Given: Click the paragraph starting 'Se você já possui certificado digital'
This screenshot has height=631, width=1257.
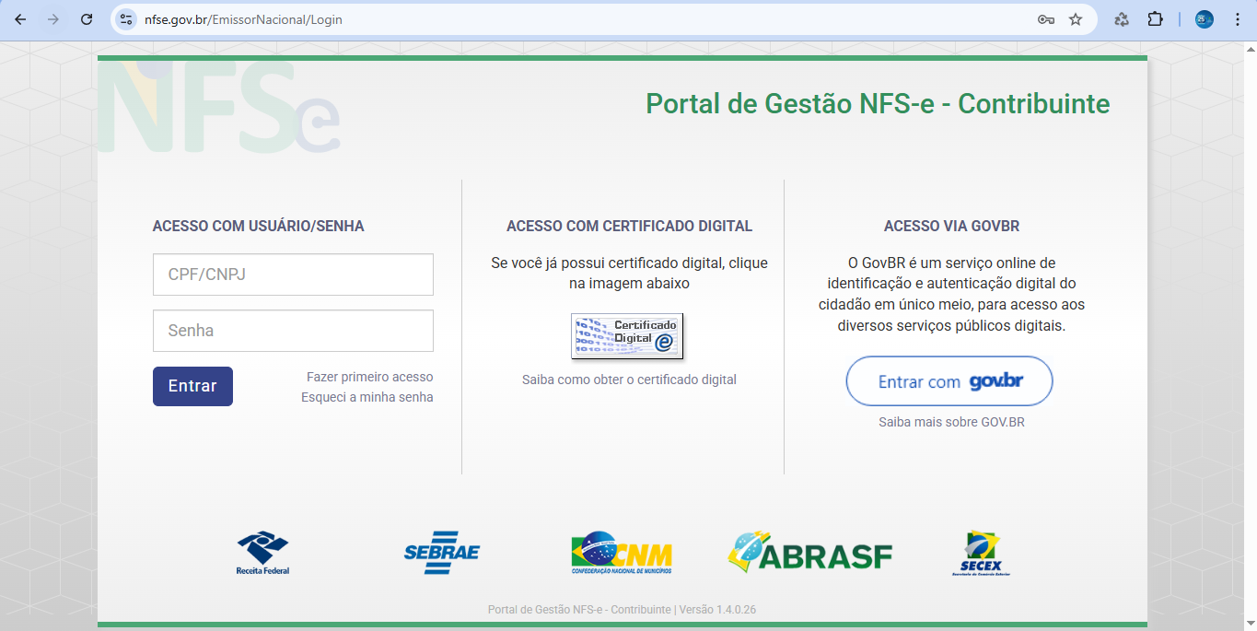Looking at the screenshot, I should pos(629,274).
